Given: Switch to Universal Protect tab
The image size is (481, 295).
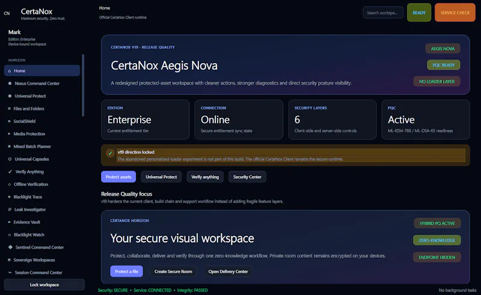Looking at the screenshot, I should pos(161,177).
